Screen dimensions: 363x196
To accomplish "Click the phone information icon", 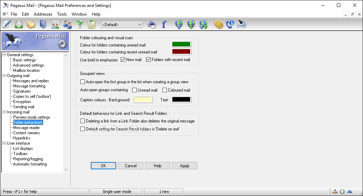I will 230,24.
